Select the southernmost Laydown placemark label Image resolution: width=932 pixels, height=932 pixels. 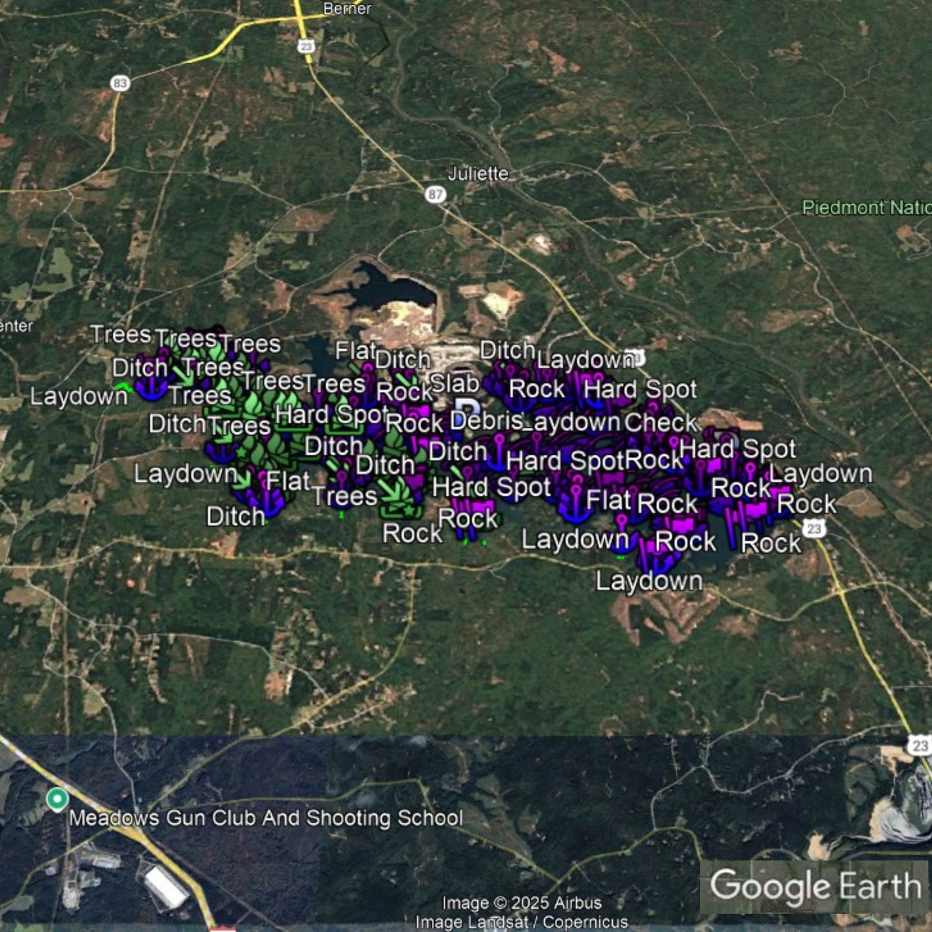coord(649,581)
